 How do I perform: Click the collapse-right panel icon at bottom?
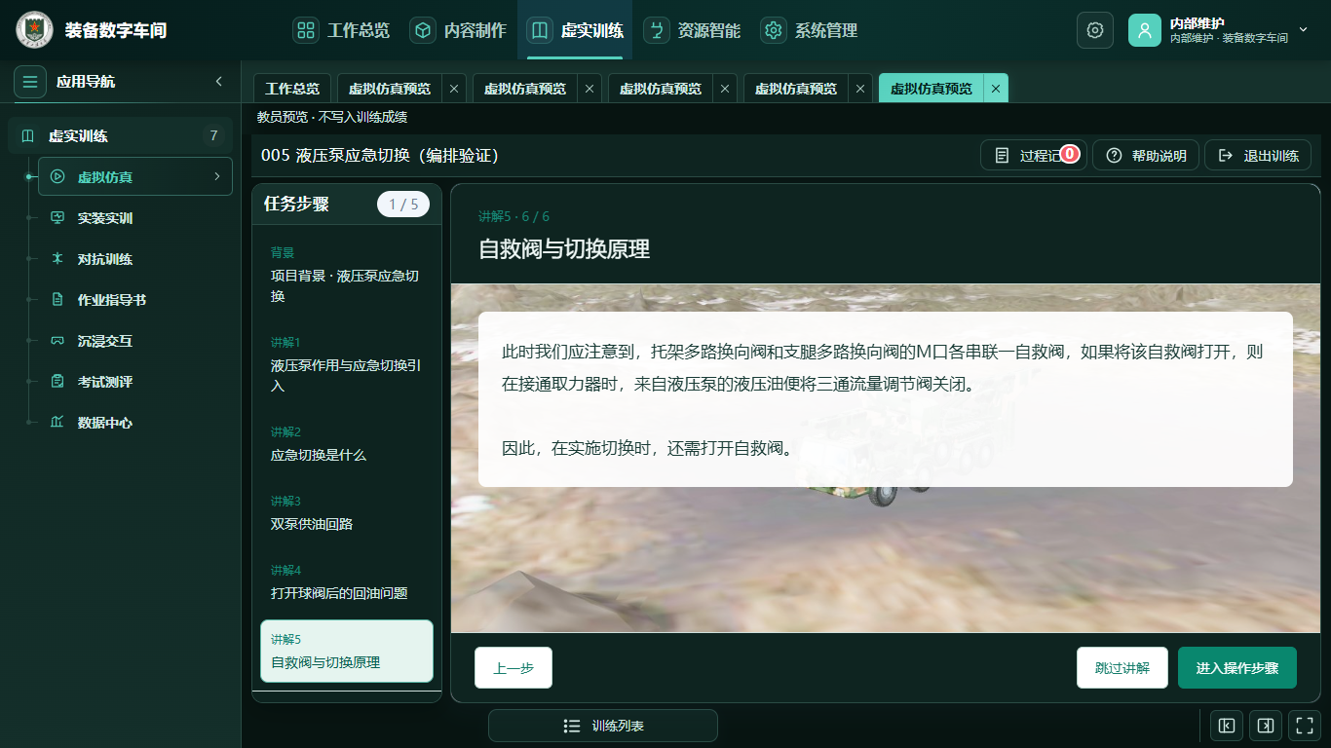[x=1265, y=726]
